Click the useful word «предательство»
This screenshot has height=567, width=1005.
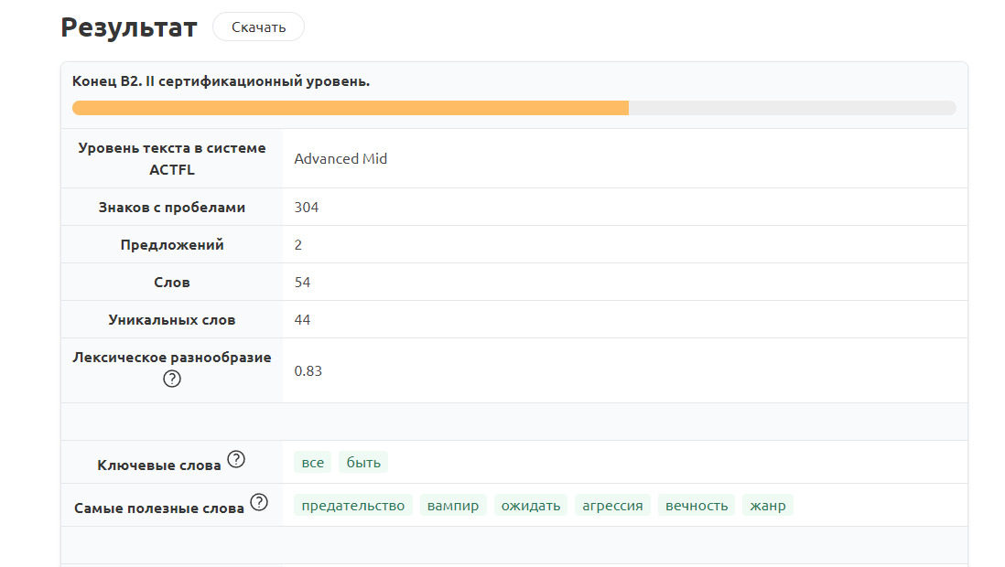(353, 506)
